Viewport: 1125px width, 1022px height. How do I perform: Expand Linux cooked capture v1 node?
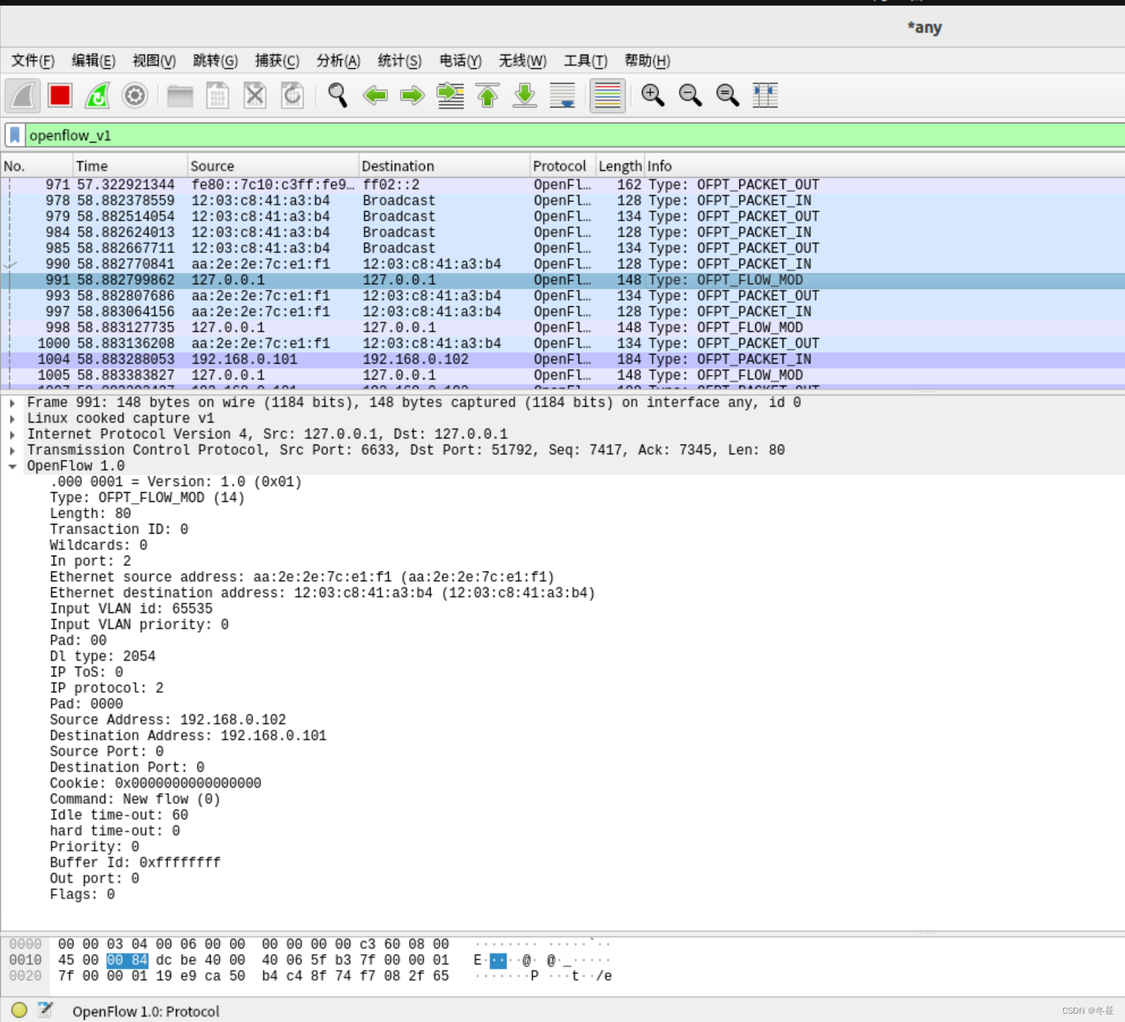(13, 419)
